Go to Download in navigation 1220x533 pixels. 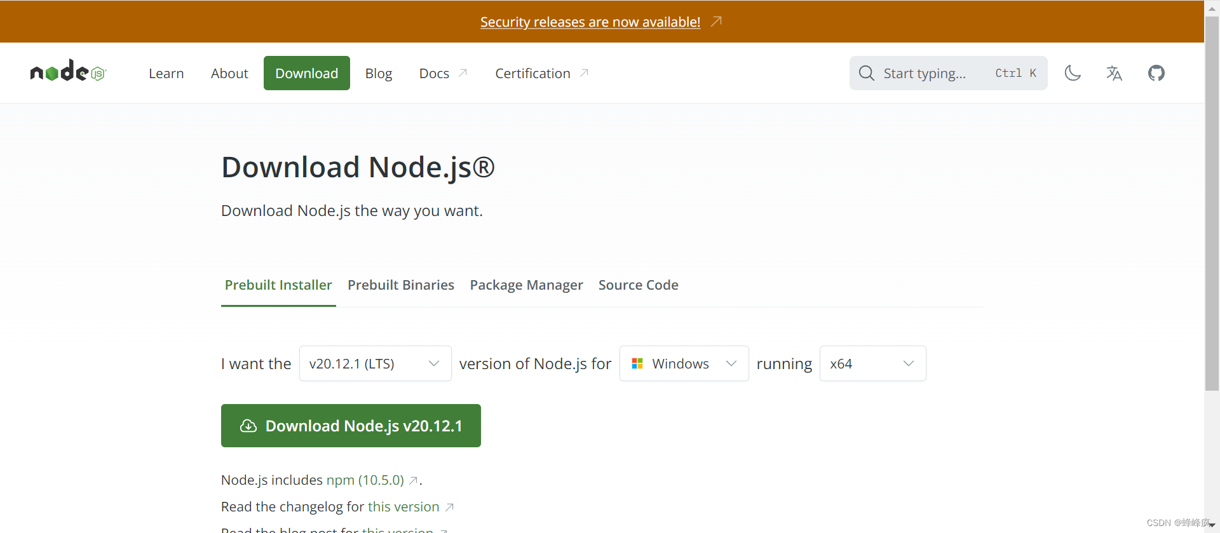click(x=306, y=73)
